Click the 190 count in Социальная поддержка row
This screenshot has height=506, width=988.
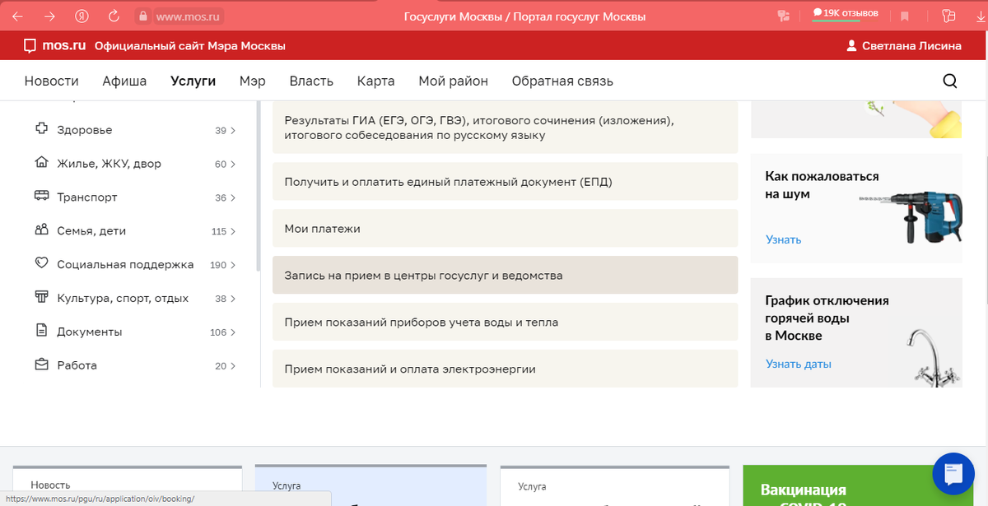point(218,266)
